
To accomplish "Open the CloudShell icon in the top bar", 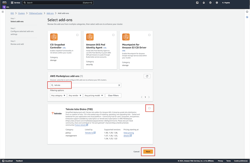I will tap(197, 3).
